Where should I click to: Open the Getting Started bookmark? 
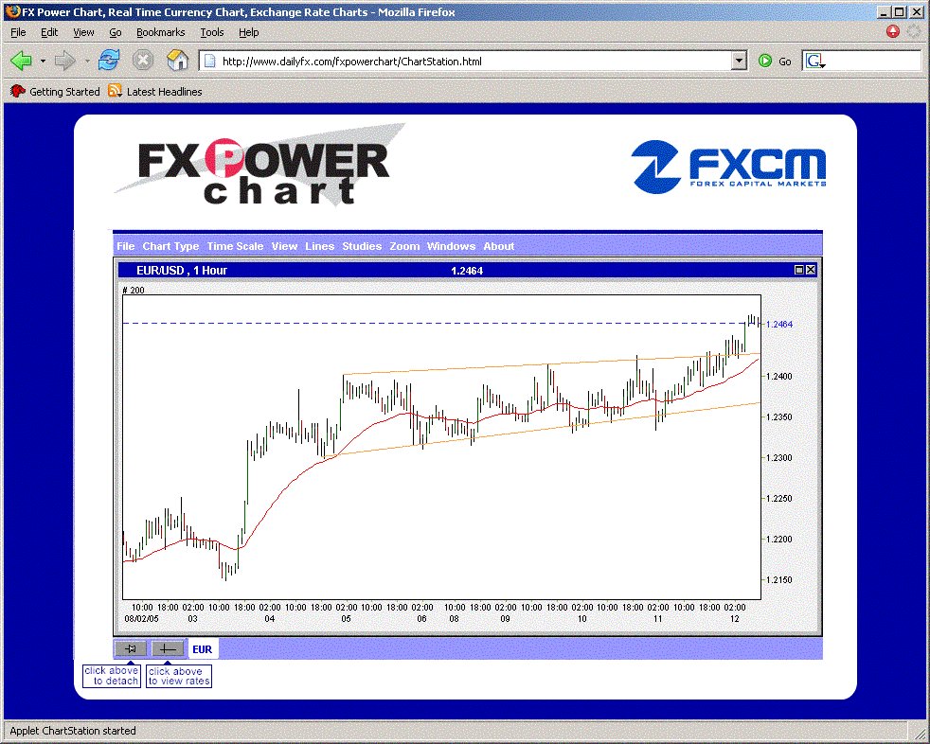pos(55,91)
